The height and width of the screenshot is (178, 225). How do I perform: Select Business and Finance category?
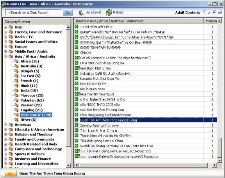[33, 159]
